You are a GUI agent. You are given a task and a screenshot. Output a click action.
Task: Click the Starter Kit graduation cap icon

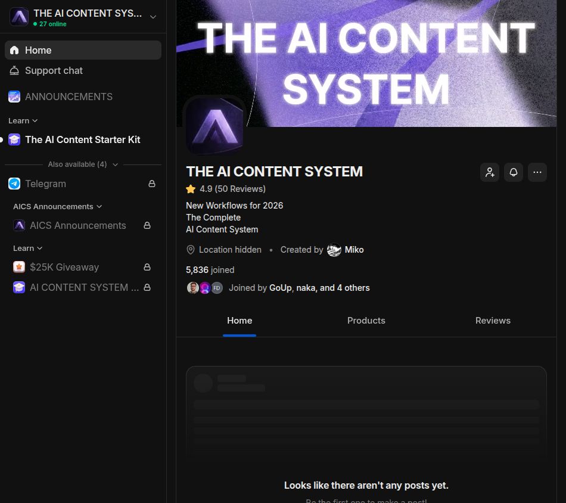[x=14, y=139]
